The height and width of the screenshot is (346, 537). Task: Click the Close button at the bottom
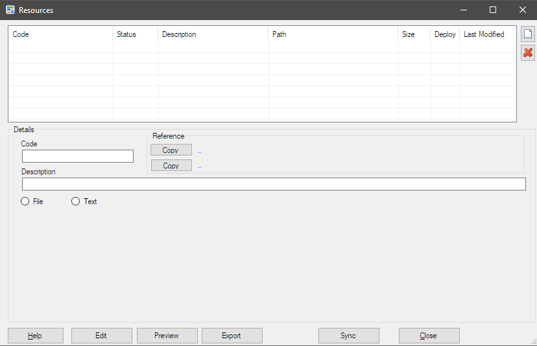pos(429,336)
